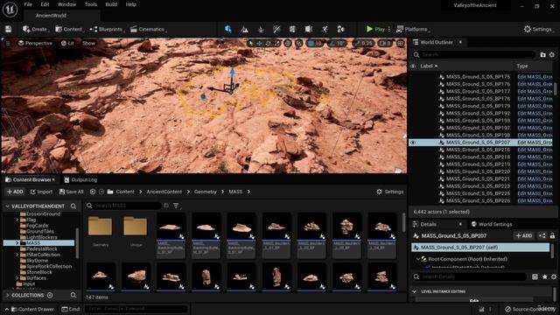Toggle the outliner visibility column eye header
The image size is (560, 315).
click(413, 66)
